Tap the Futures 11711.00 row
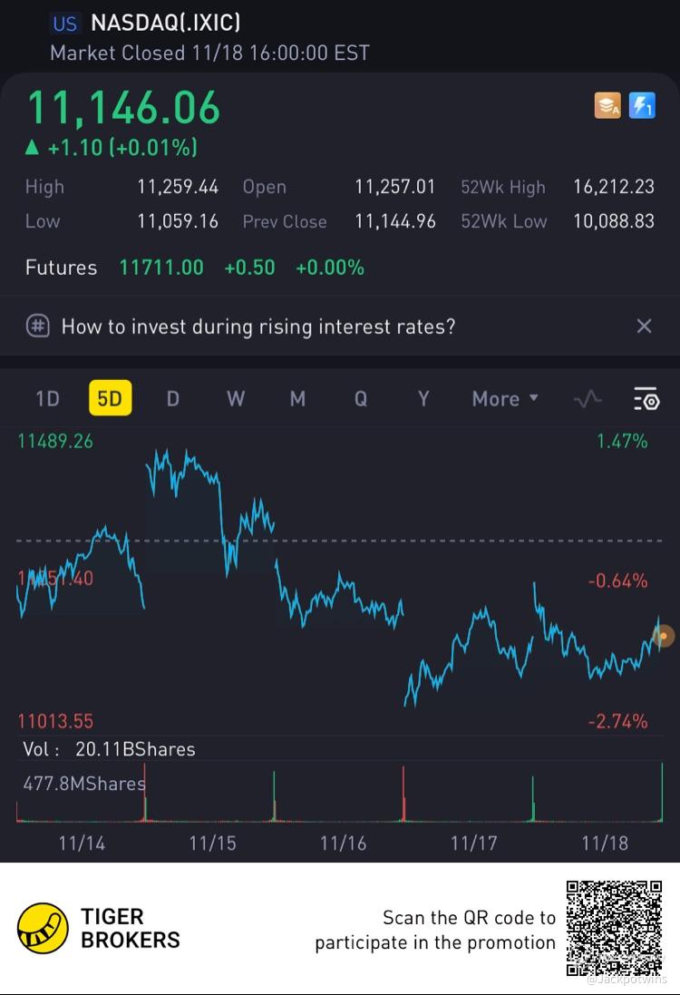The width and height of the screenshot is (680, 995). click(x=195, y=268)
